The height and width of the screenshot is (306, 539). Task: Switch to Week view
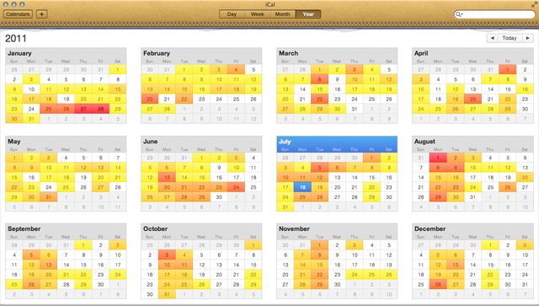click(x=257, y=14)
